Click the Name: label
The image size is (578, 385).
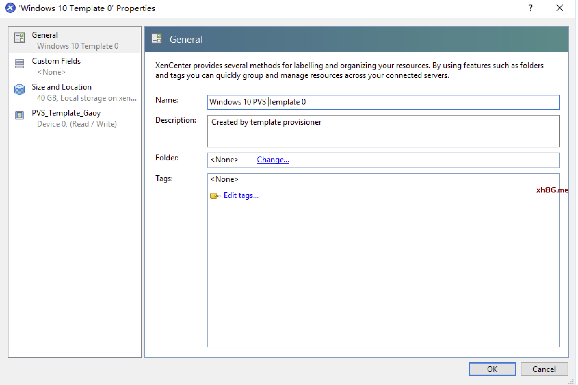coord(166,100)
